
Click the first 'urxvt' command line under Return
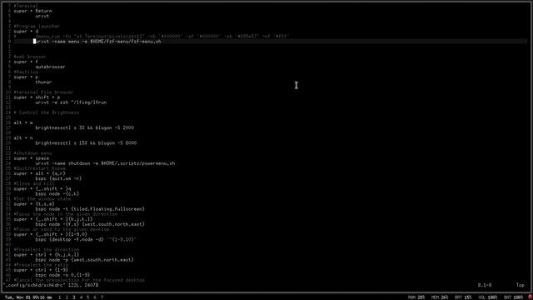[42, 16]
